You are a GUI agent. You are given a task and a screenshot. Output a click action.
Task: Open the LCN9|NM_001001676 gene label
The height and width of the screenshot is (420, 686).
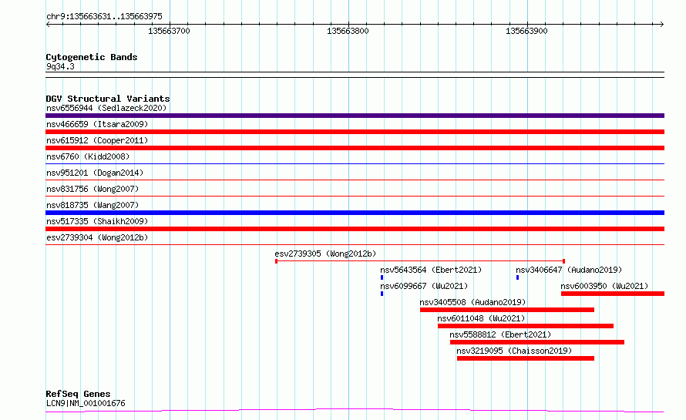(x=86, y=403)
